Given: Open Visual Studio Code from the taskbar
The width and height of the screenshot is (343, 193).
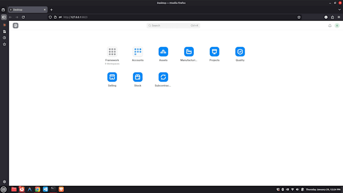Looking at the screenshot, I should (x=45, y=189).
